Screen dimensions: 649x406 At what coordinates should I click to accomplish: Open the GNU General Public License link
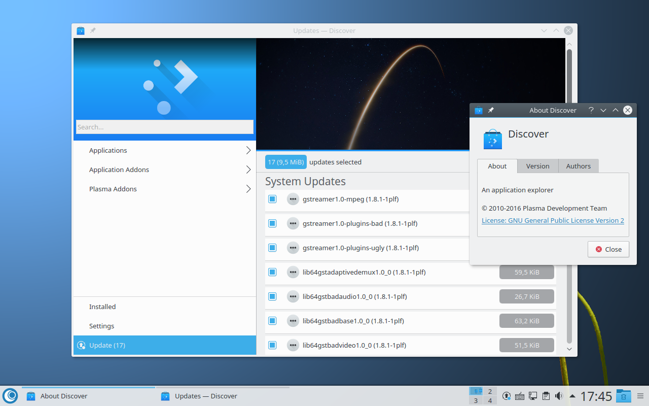pos(553,220)
